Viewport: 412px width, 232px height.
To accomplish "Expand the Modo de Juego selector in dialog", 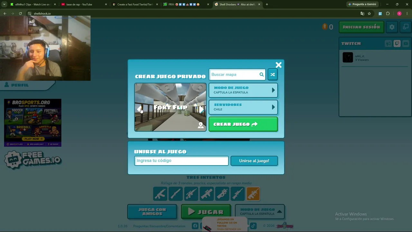I will (243, 90).
